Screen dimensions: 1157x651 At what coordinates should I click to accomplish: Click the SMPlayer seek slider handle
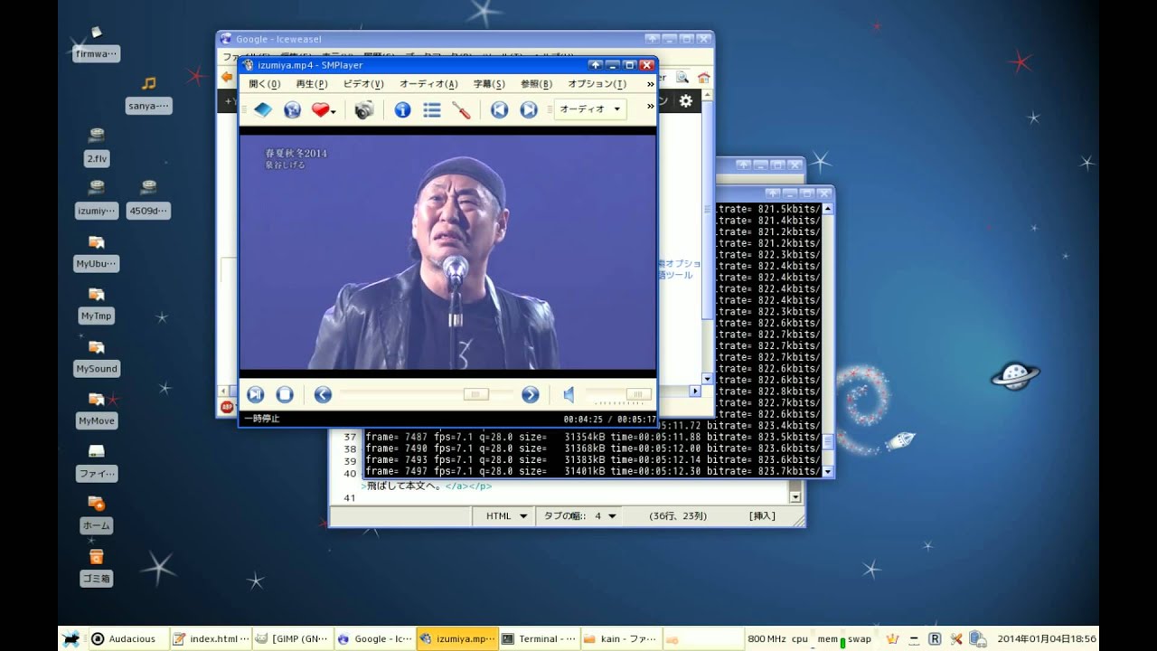click(475, 394)
